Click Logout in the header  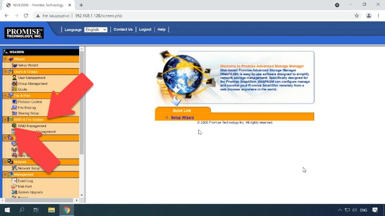[145, 29]
